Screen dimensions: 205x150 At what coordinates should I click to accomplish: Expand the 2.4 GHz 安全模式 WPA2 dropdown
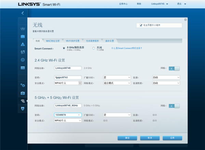[68, 83]
